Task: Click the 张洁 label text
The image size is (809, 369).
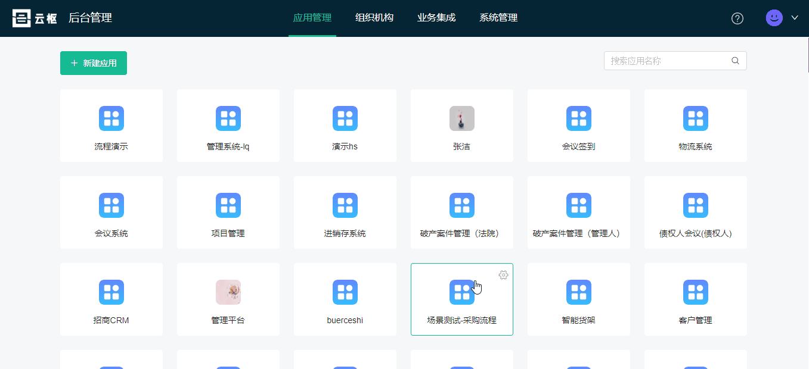Action: pyautogui.click(x=462, y=146)
